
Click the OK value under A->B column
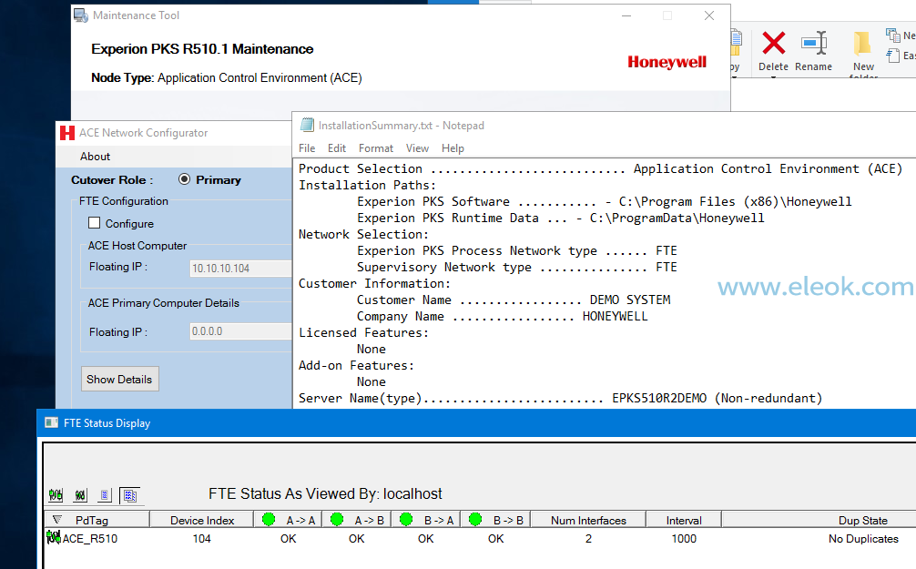click(357, 539)
